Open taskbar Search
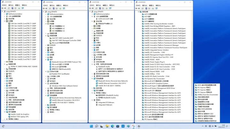This screenshot has width=230, height=129. [x=96, y=126]
